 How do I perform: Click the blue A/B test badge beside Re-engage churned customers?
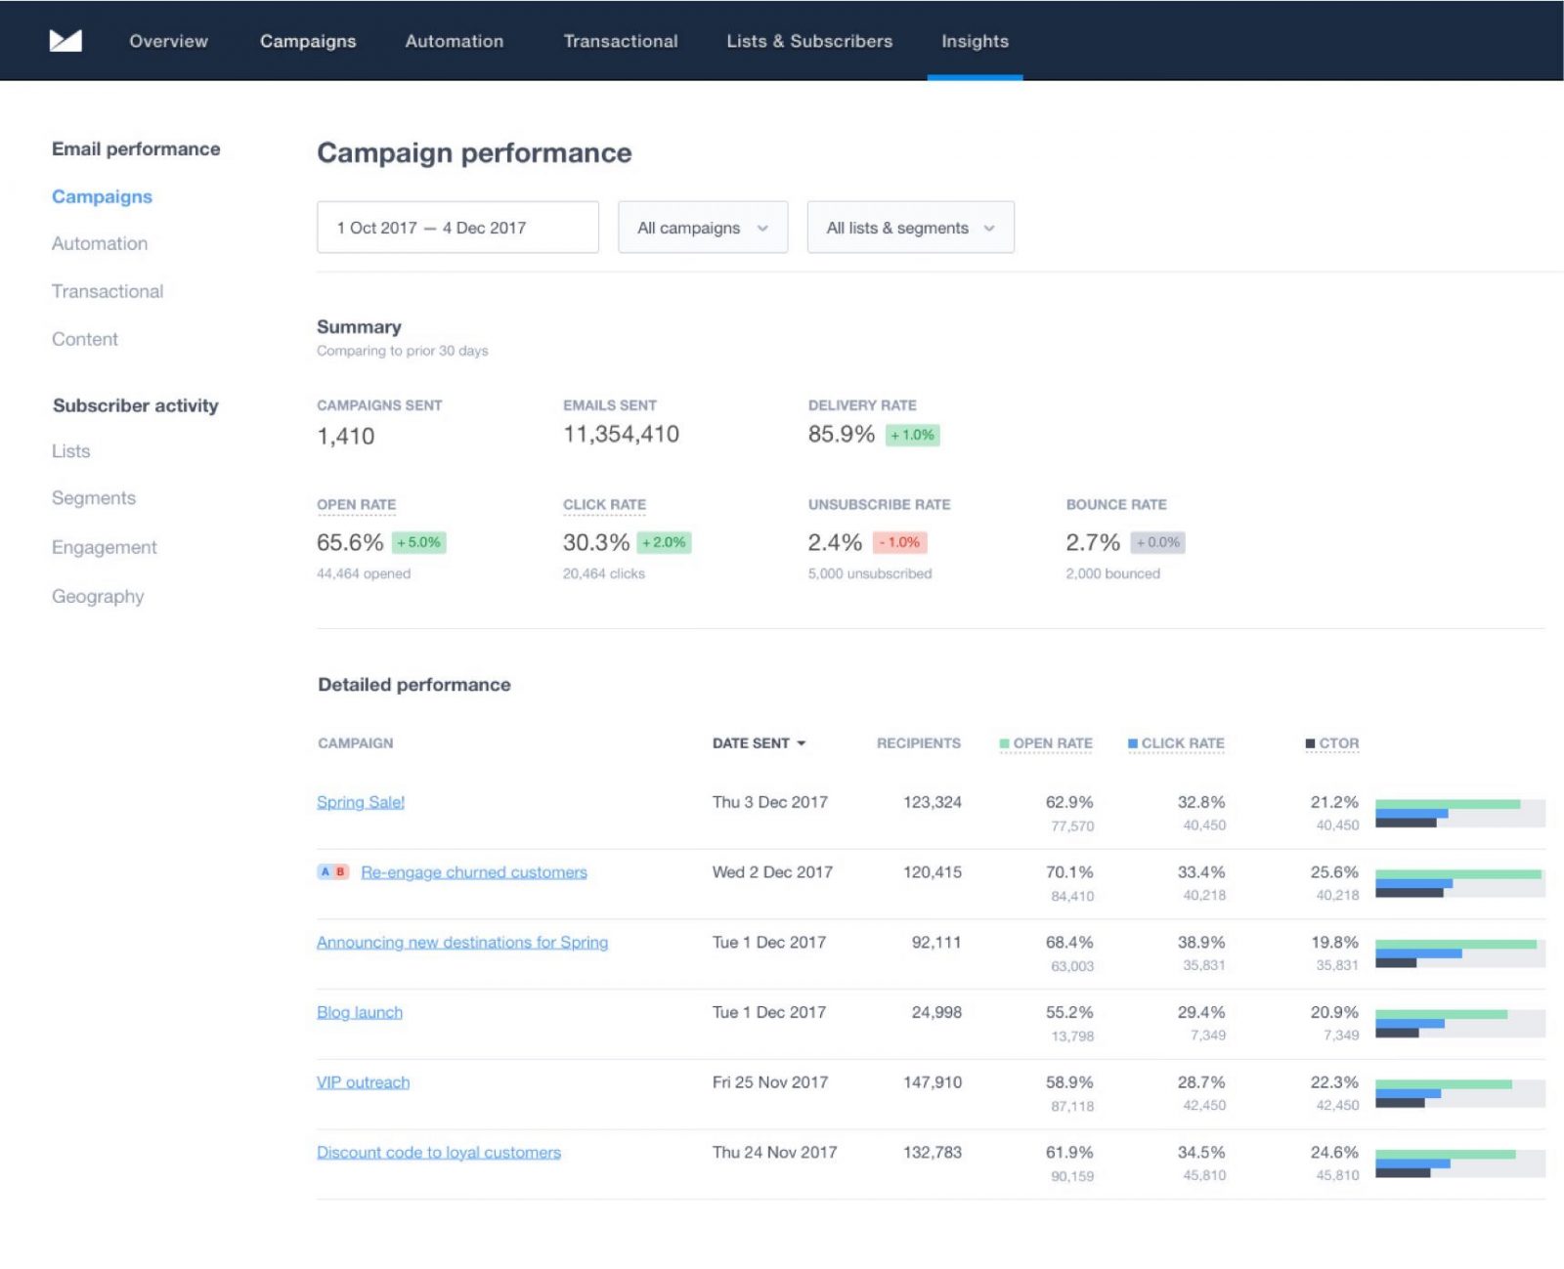coord(323,871)
